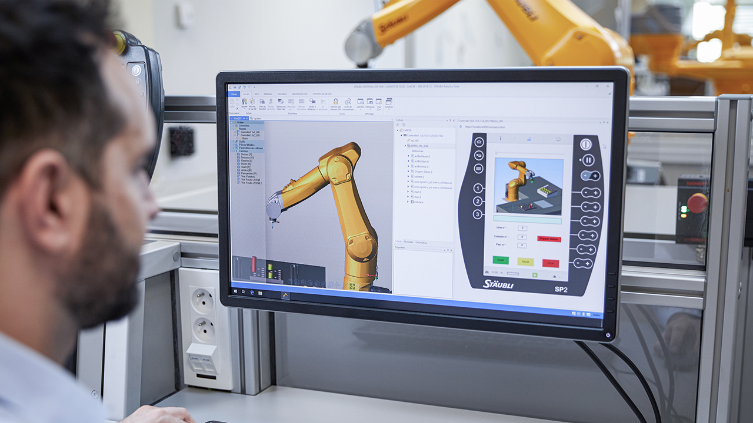Click the red STOP button
The image size is (753, 423).
pos(551,263)
